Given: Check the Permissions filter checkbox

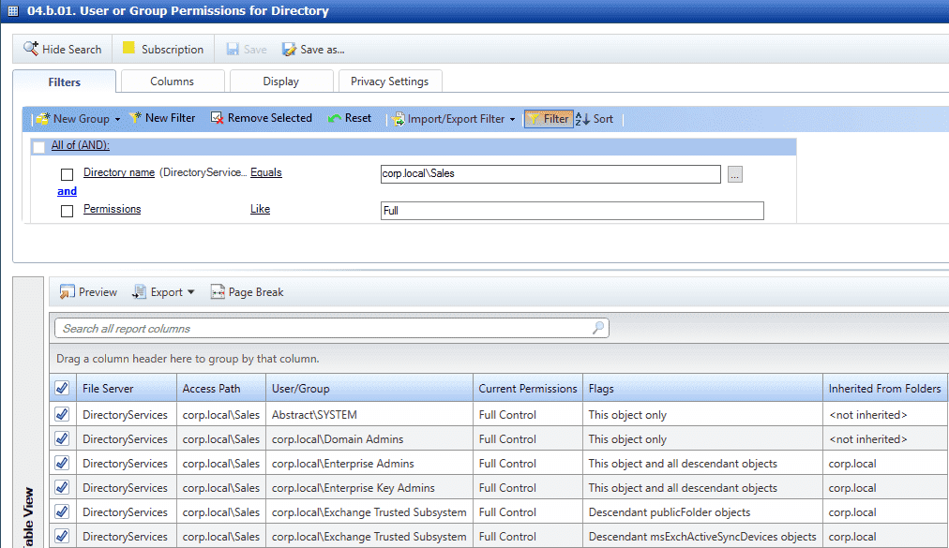Looking at the screenshot, I should (x=67, y=211).
